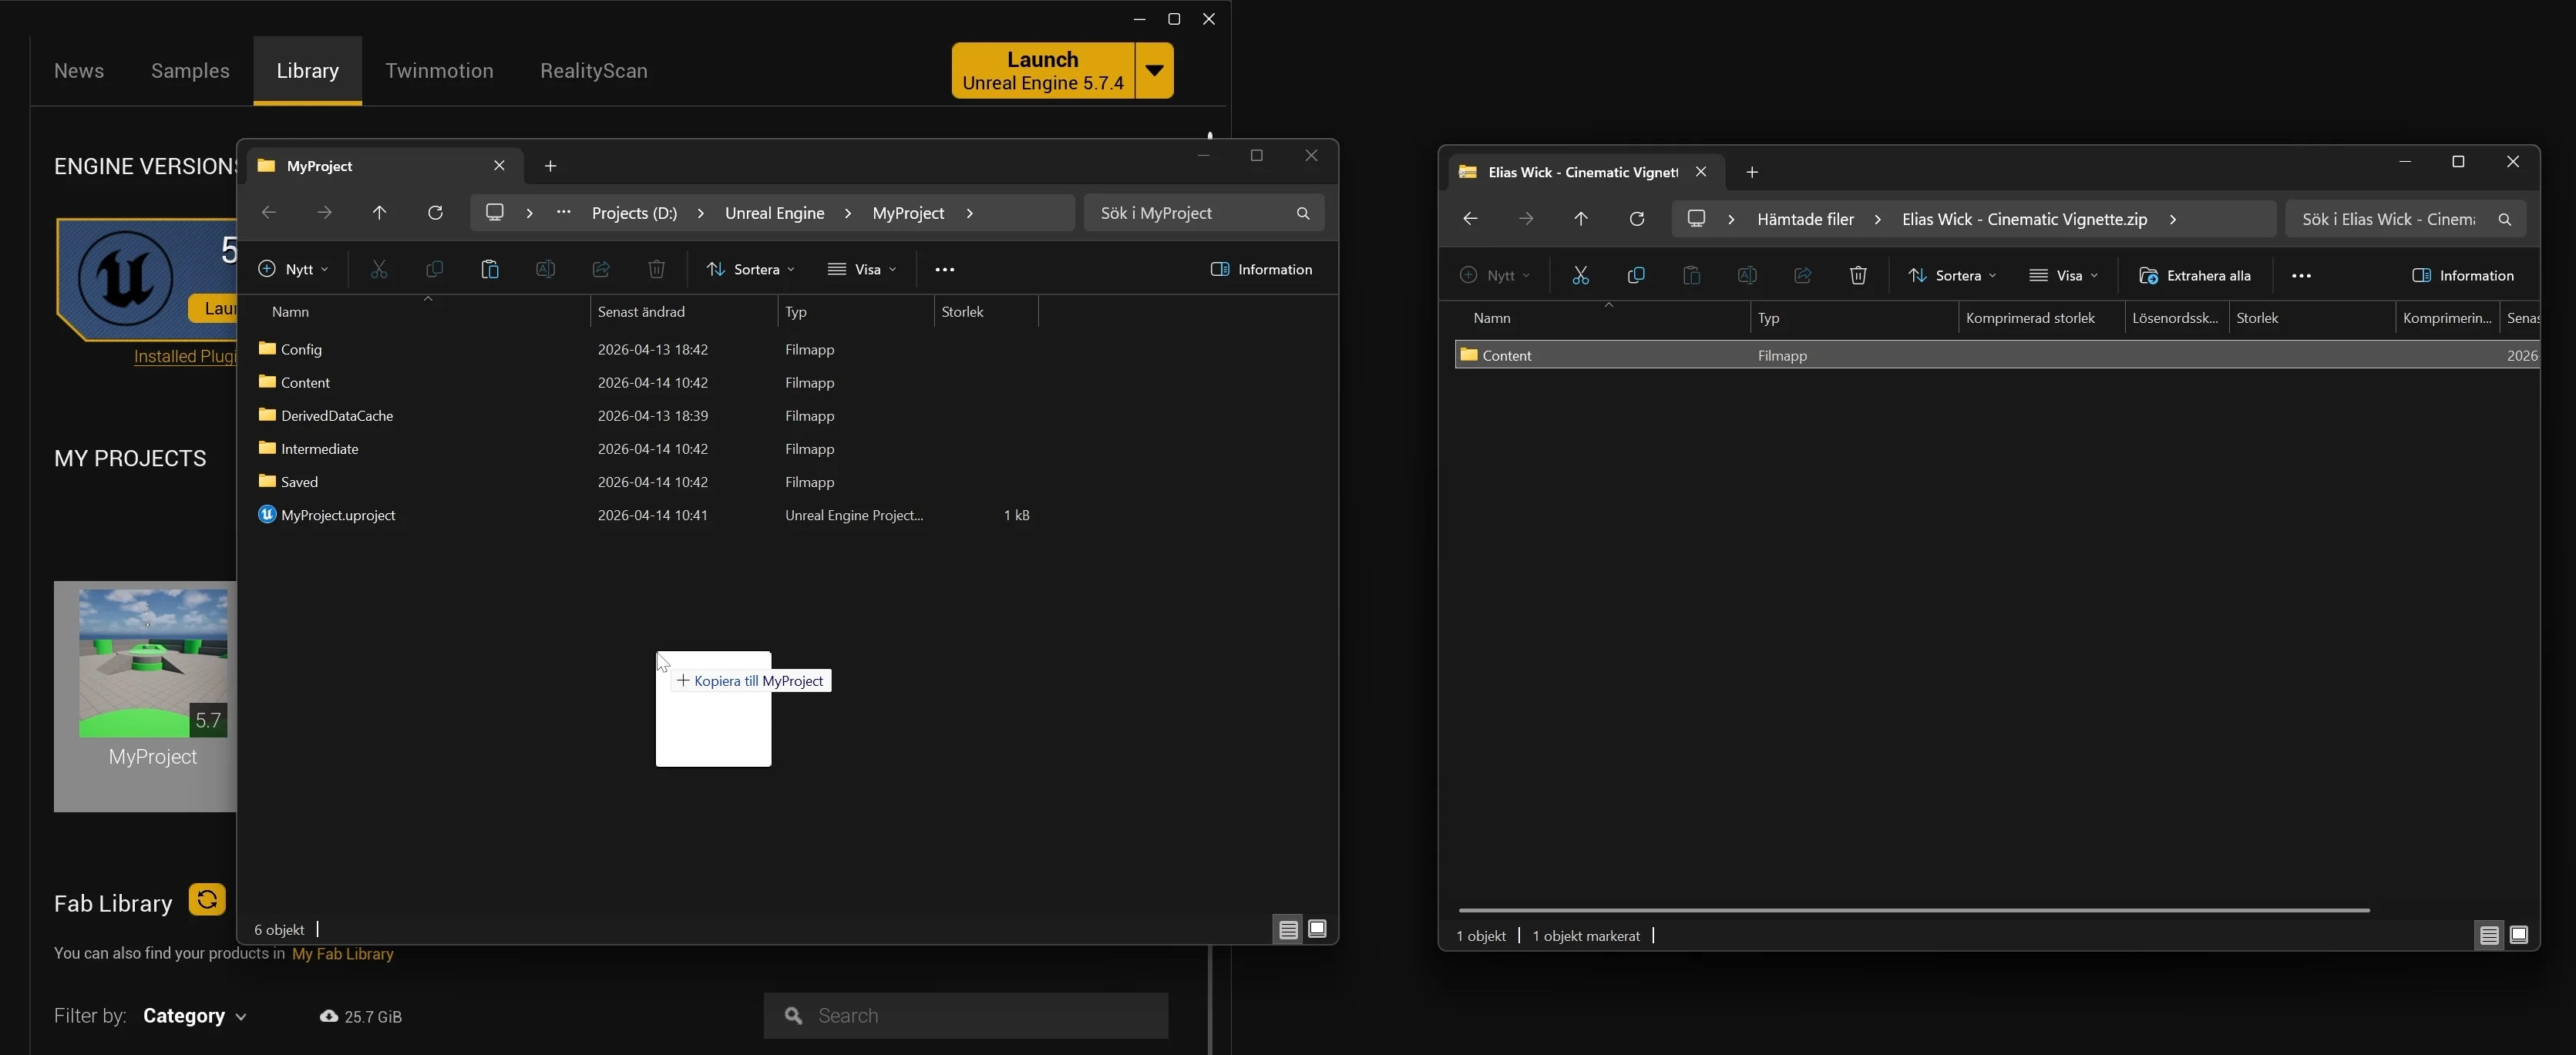Click Copy icon in MyProject window toolbar
Screen dimensions: 2576x1055
click(x=434, y=269)
